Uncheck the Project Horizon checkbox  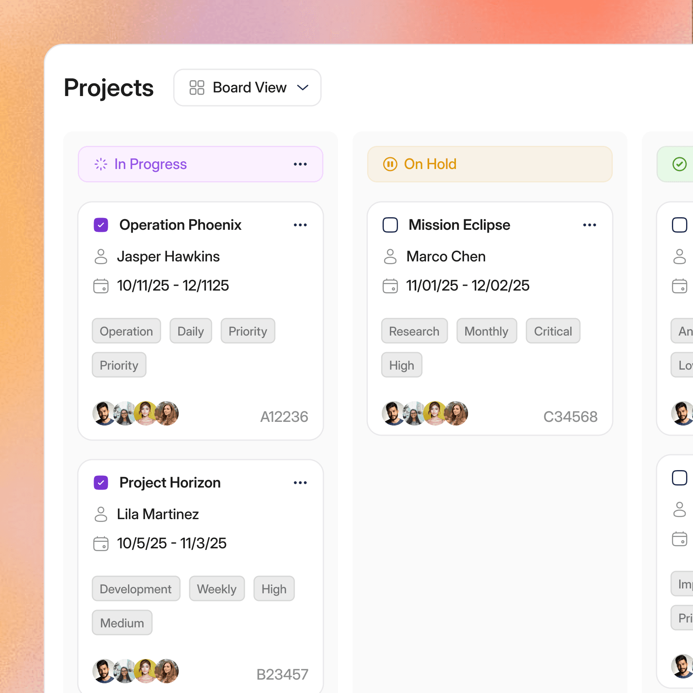(101, 483)
